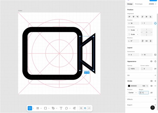Expand Frame tool options arrow
158x113 pixels.
pyautogui.click(x=41, y=108)
